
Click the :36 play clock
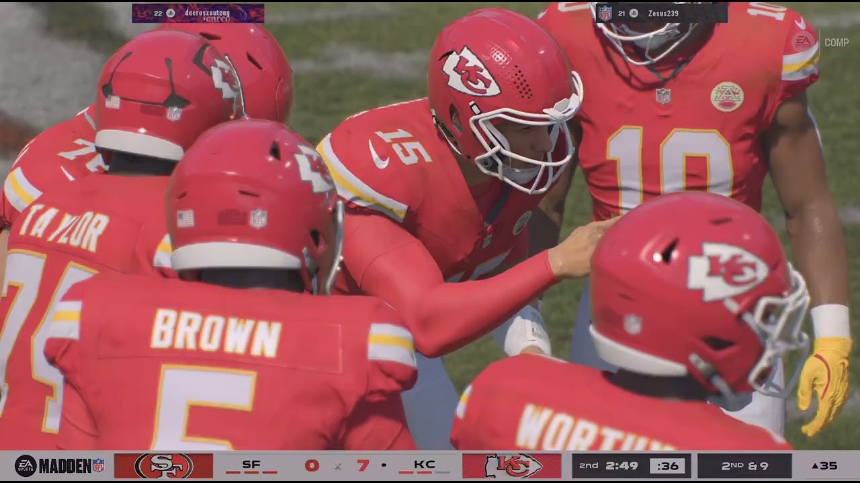[x=667, y=466]
